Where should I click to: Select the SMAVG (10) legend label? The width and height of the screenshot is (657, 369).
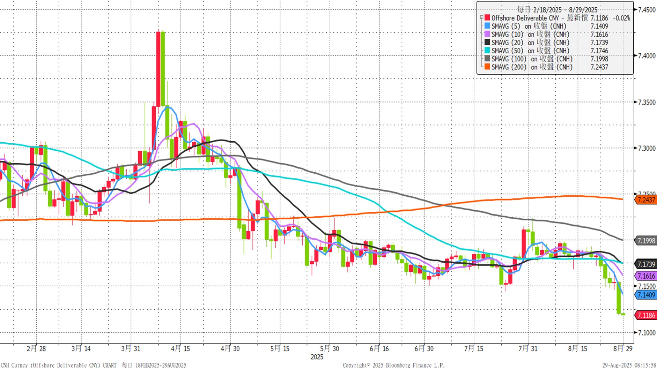[x=530, y=34]
